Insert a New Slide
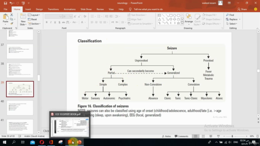This screenshot has height=146, width=260. 23,19
